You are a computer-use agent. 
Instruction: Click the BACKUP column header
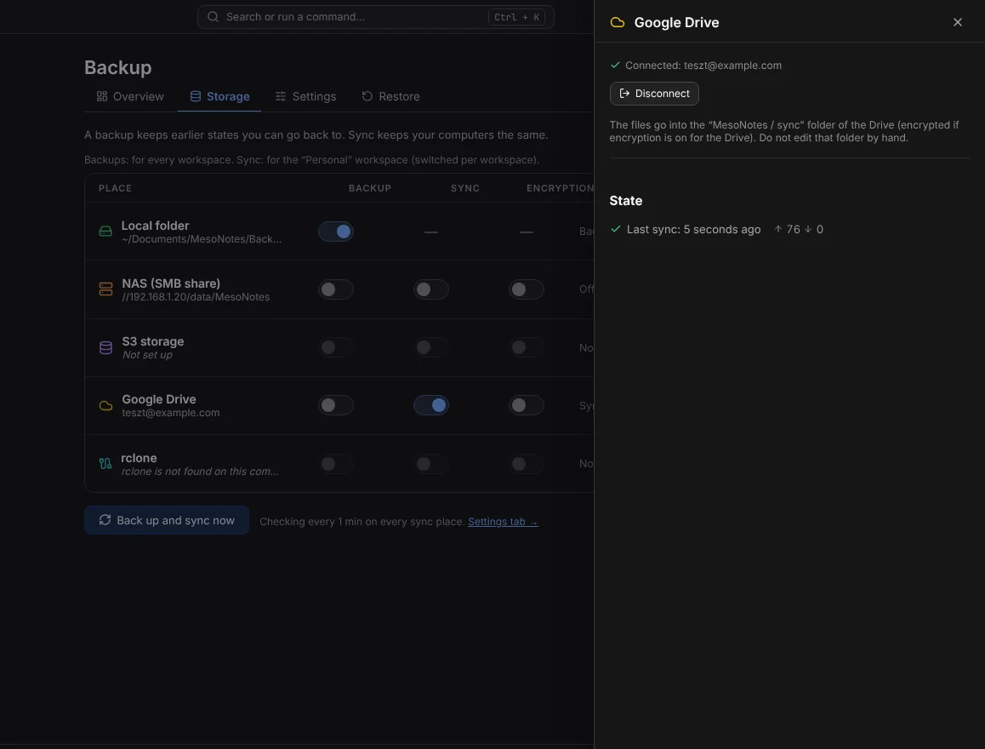coord(370,188)
